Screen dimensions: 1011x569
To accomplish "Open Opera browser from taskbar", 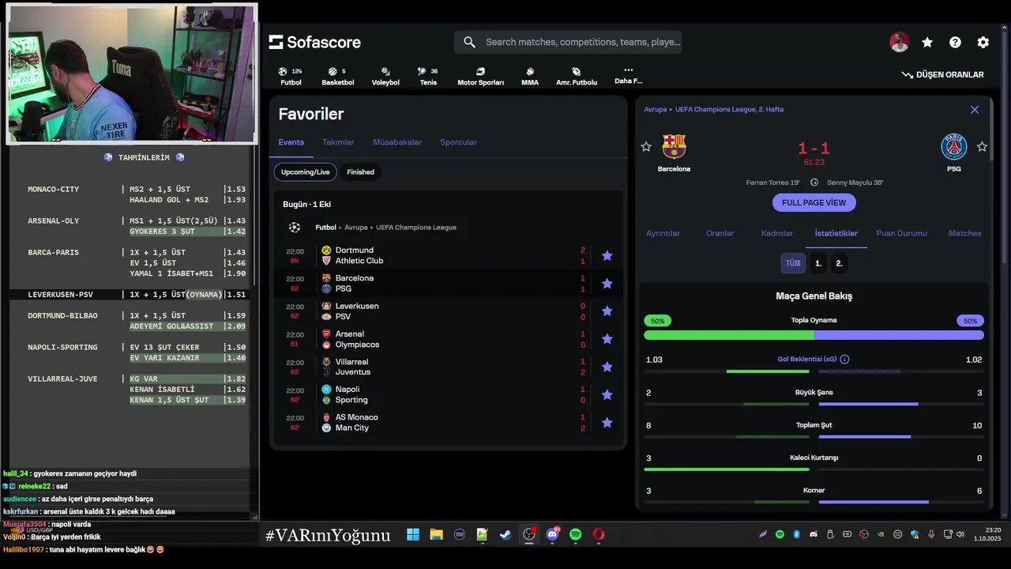I will pyautogui.click(x=599, y=535).
